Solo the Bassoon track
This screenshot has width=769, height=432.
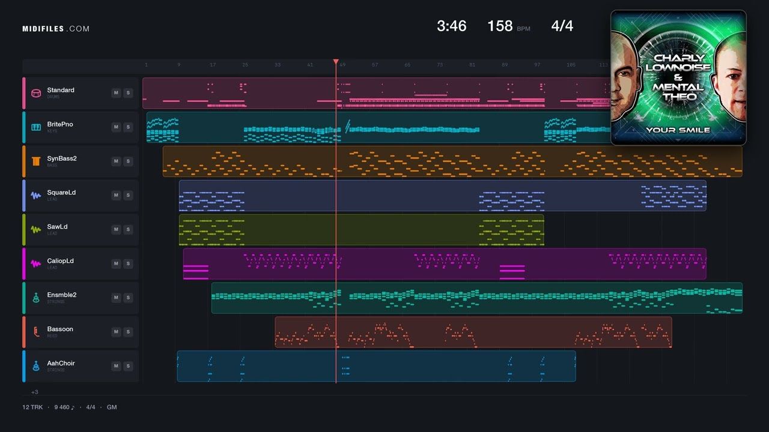point(128,332)
